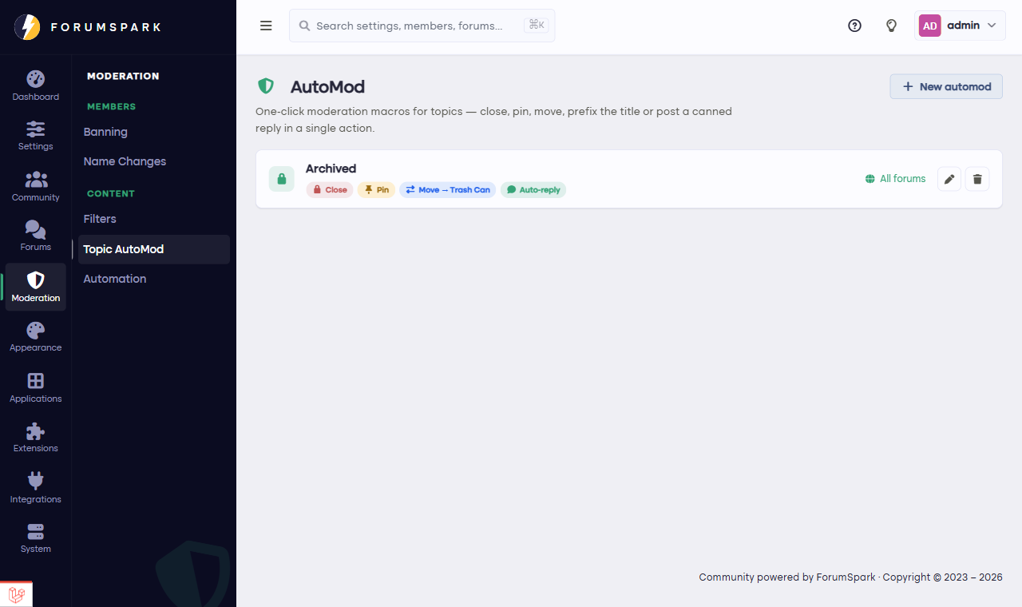This screenshot has height=607, width=1022.
Task: Open the admin account dropdown
Action: click(960, 26)
